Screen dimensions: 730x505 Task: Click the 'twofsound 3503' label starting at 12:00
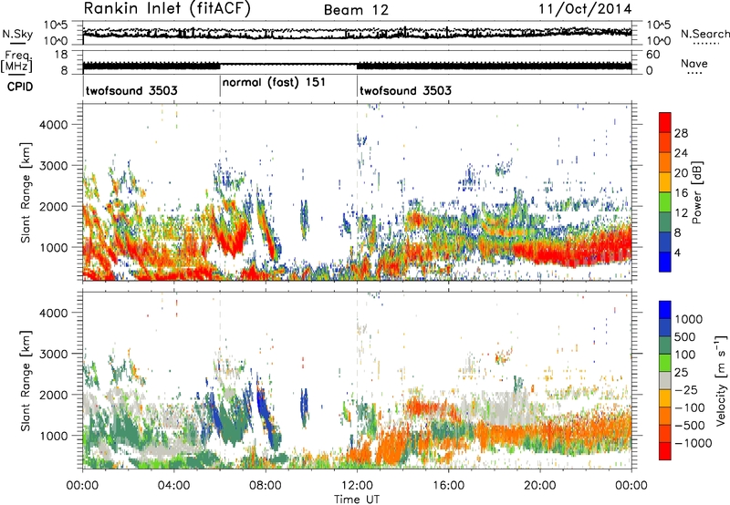(405, 90)
